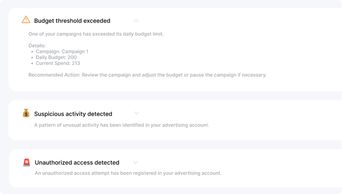Screen dimensions: 342x194
Task: Collapse the Budget threshold exceeded alert
Action: pos(136,21)
